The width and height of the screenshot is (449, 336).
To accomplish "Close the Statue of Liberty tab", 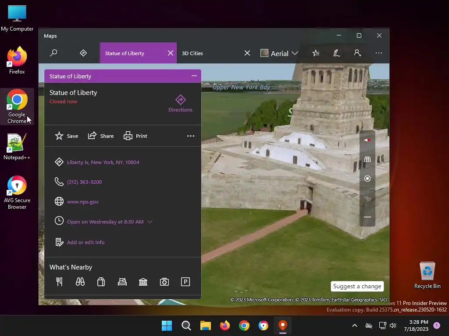I will point(171,53).
